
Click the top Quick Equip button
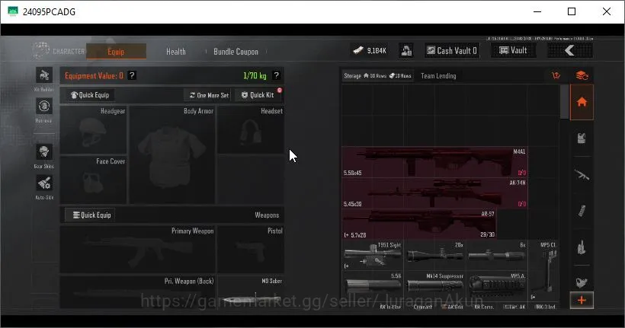90,95
